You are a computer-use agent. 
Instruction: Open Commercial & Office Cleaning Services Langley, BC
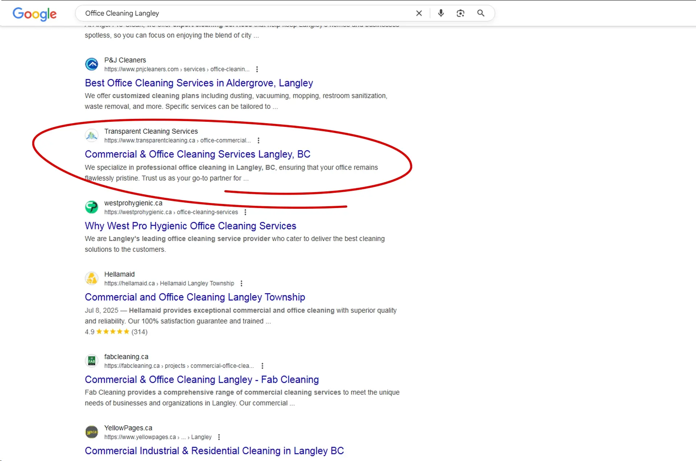tap(198, 154)
